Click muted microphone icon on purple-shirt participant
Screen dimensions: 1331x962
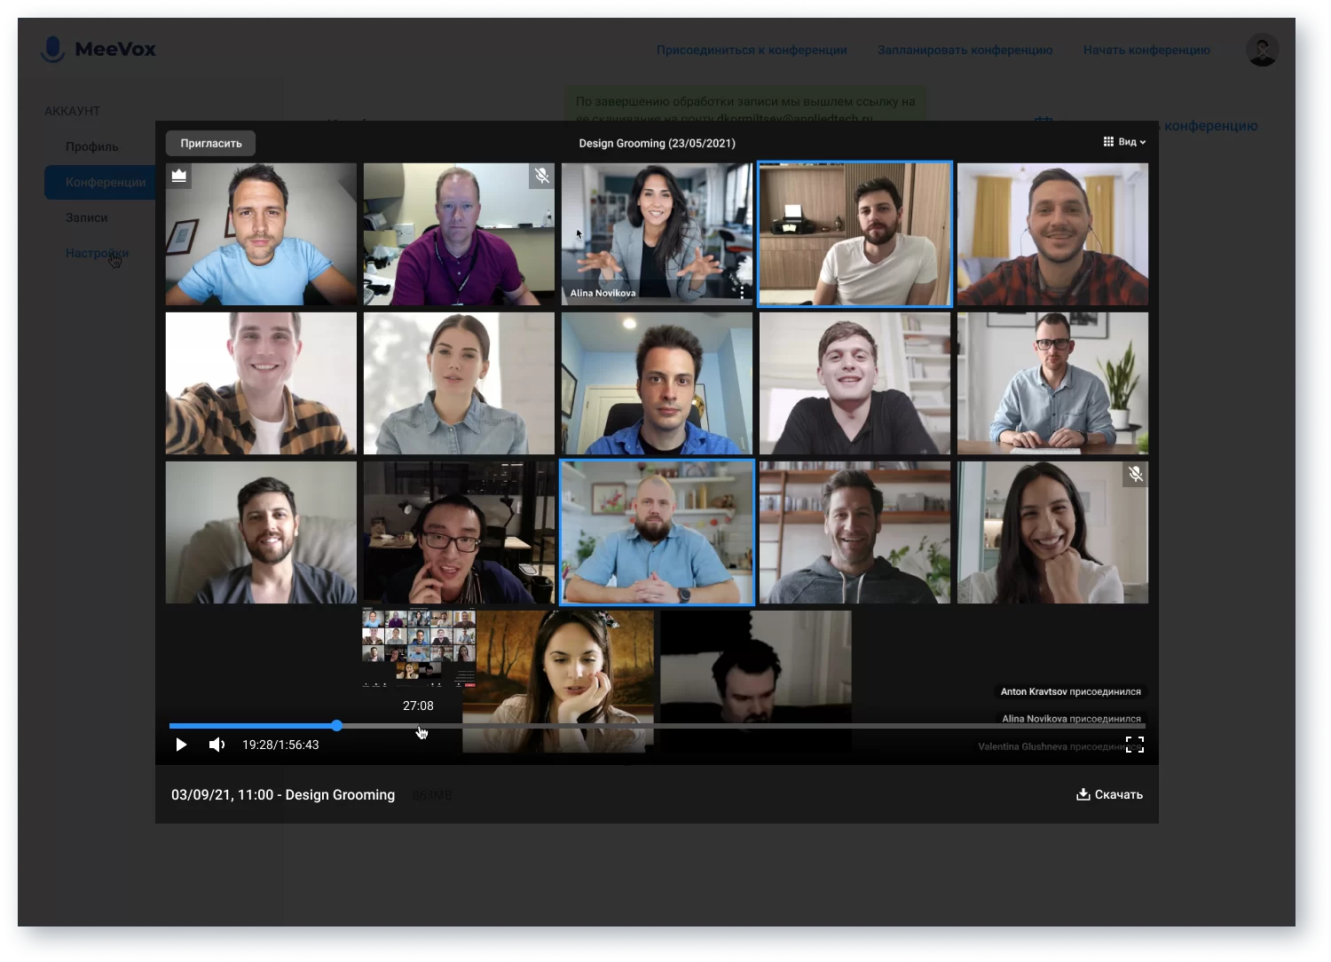[x=541, y=176]
